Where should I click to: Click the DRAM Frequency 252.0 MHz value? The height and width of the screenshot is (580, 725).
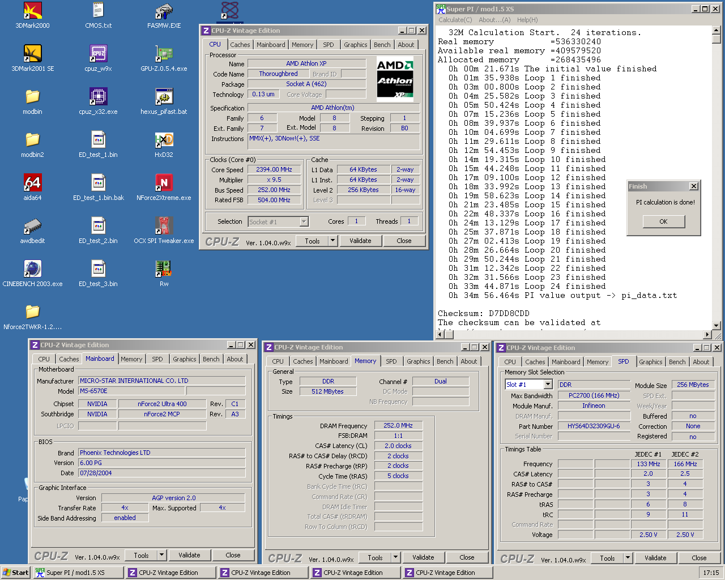(x=398, y=425)
